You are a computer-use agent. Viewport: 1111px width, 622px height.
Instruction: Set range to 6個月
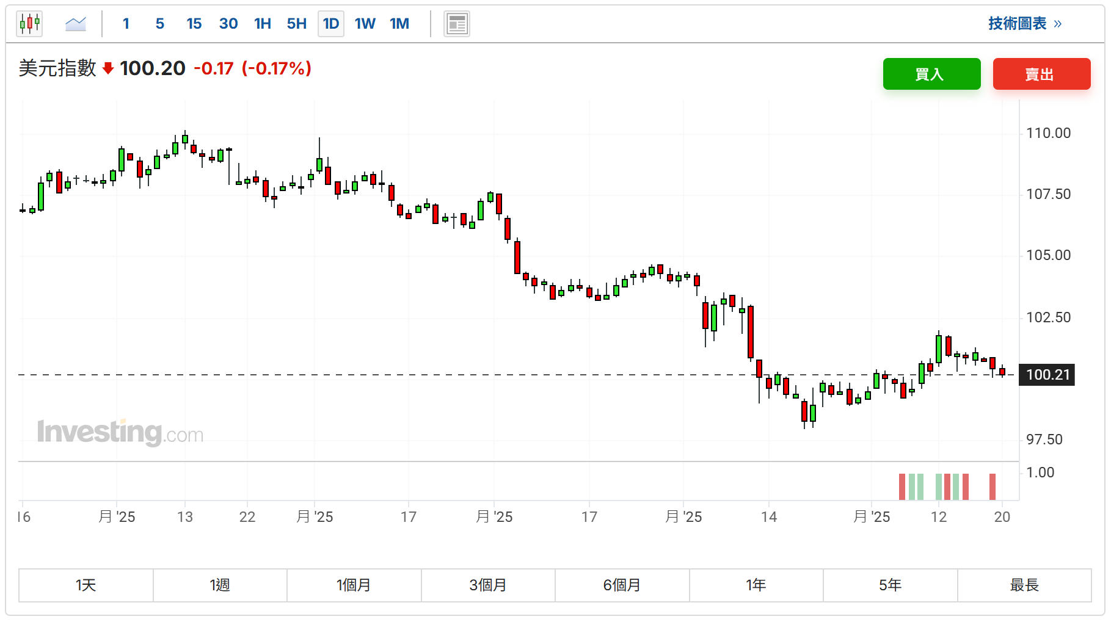pos(622,585)
